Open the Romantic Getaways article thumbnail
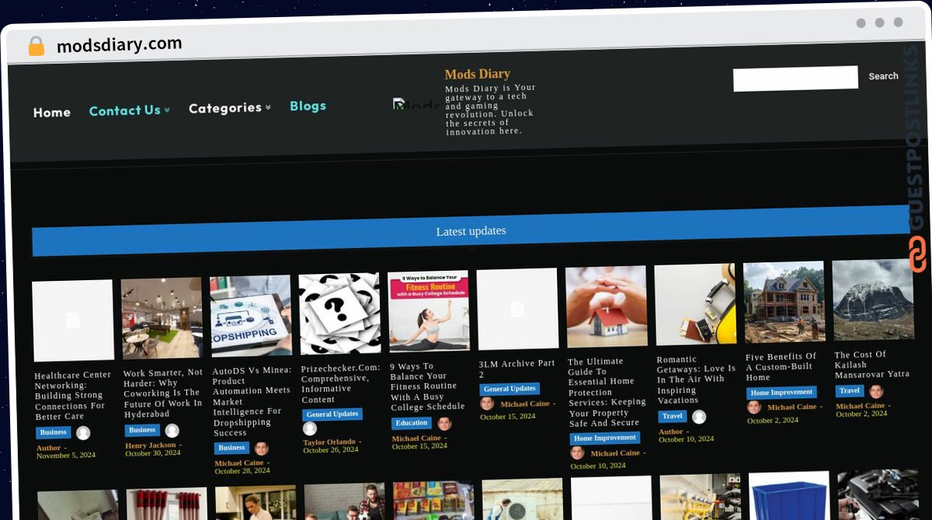The image size is (932, 520). coord(695,304)
